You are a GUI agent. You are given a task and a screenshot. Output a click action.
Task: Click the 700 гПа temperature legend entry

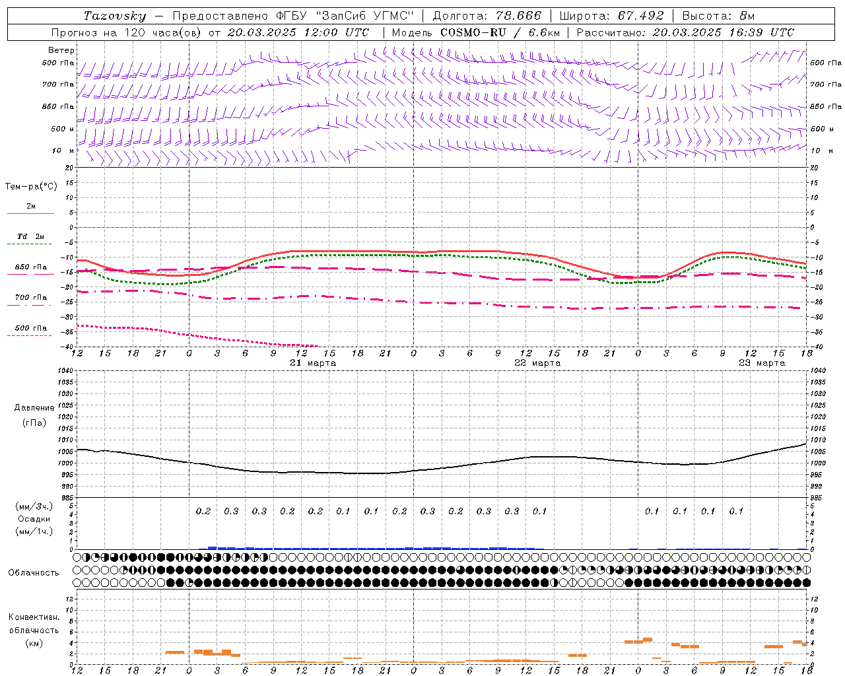[30, 300]
